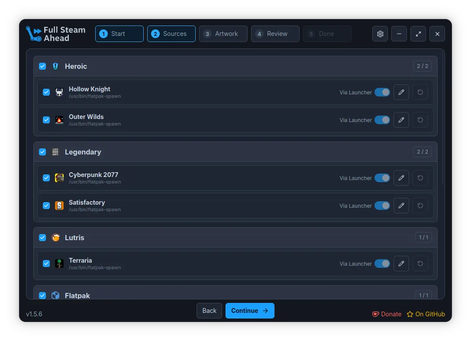Edit the Hollow Knight entry with pencil icon

(x=401, y=92)
